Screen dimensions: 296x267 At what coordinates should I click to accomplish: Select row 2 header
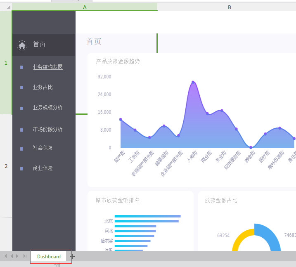(6, 166)
